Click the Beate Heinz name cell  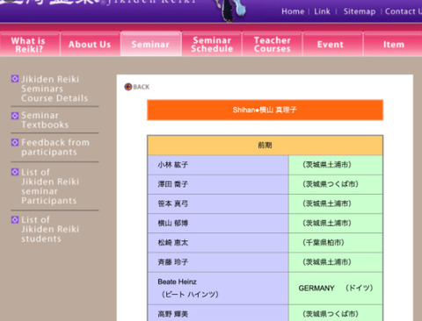point(218,289)
